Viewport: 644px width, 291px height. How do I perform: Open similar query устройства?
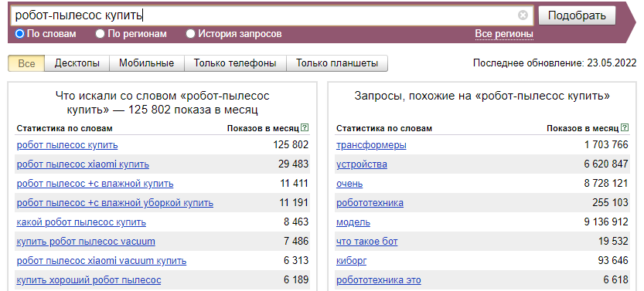(362, 164)
